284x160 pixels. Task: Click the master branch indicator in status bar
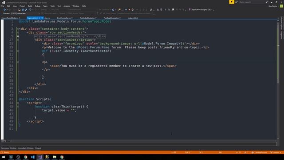(x=276, y=152)
